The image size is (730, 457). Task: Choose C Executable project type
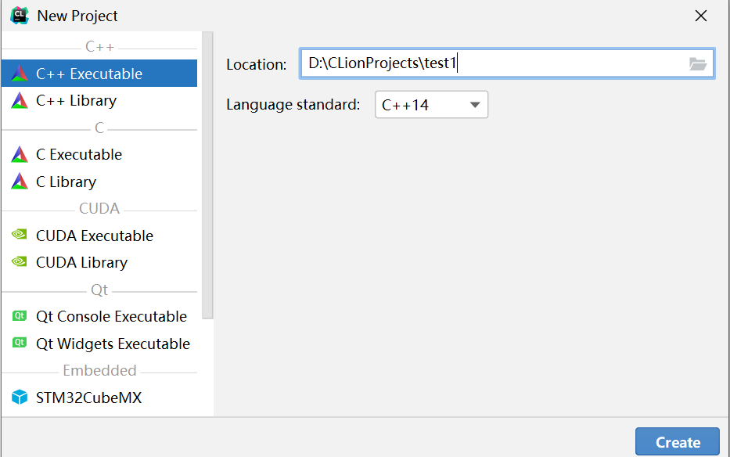point(99,154)
